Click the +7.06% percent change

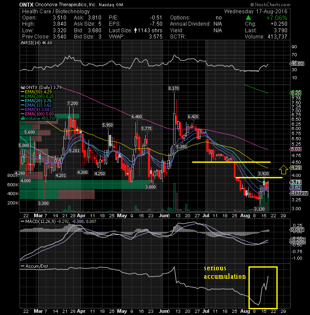(x=277, y=18)
